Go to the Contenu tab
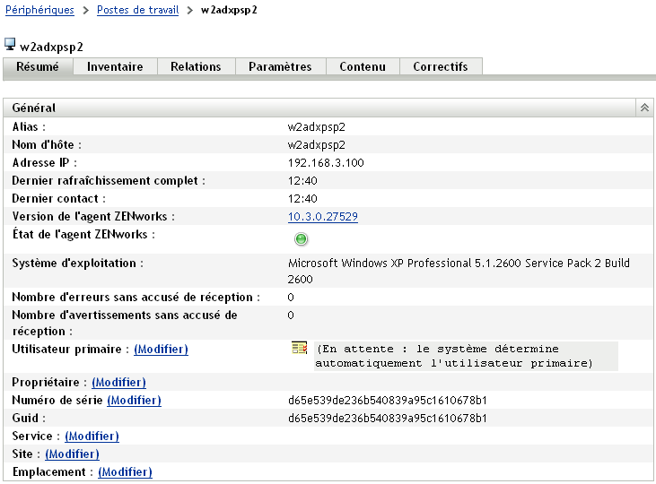Image resolution: width=656 pixels, height=484 pixels. point(363,66)
